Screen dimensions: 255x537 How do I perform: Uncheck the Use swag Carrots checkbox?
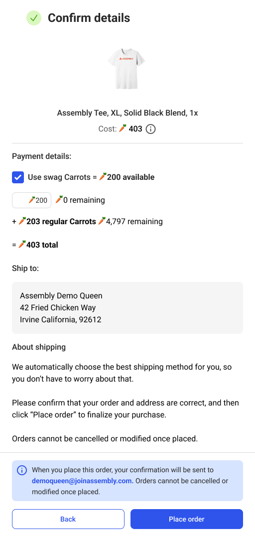pyautogui.click(x=18, y=177)
